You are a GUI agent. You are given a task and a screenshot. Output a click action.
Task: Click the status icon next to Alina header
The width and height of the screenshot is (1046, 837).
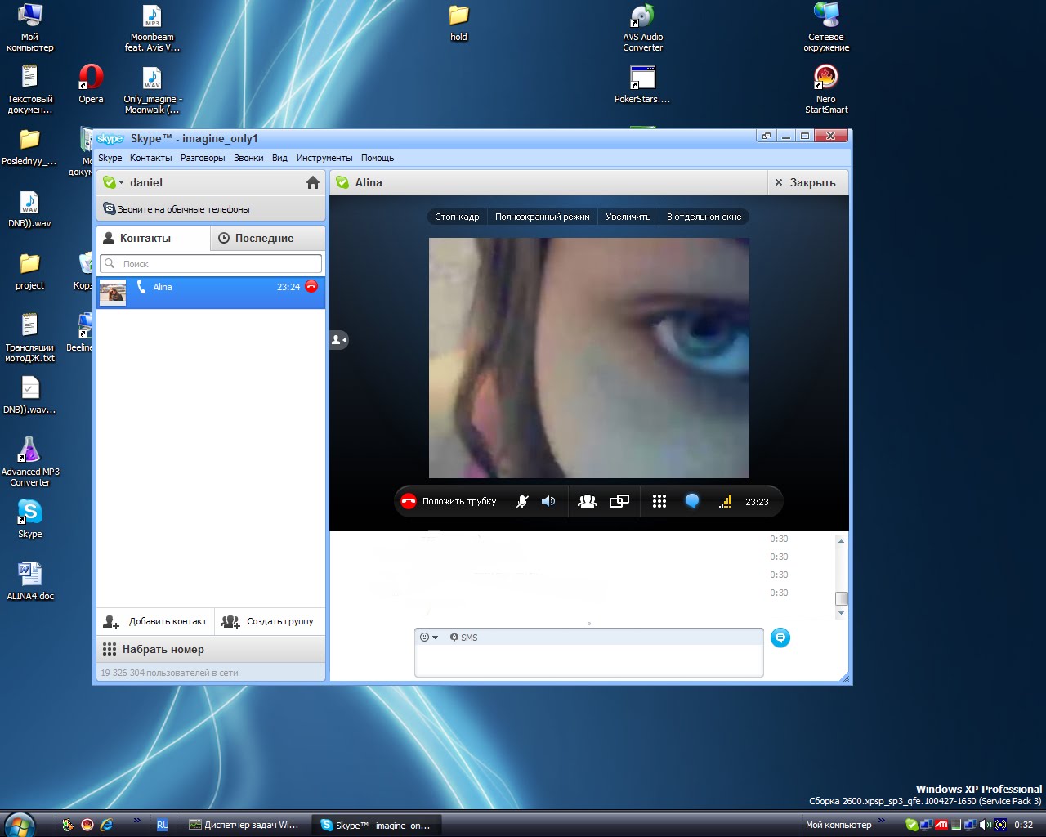point(342,182)
